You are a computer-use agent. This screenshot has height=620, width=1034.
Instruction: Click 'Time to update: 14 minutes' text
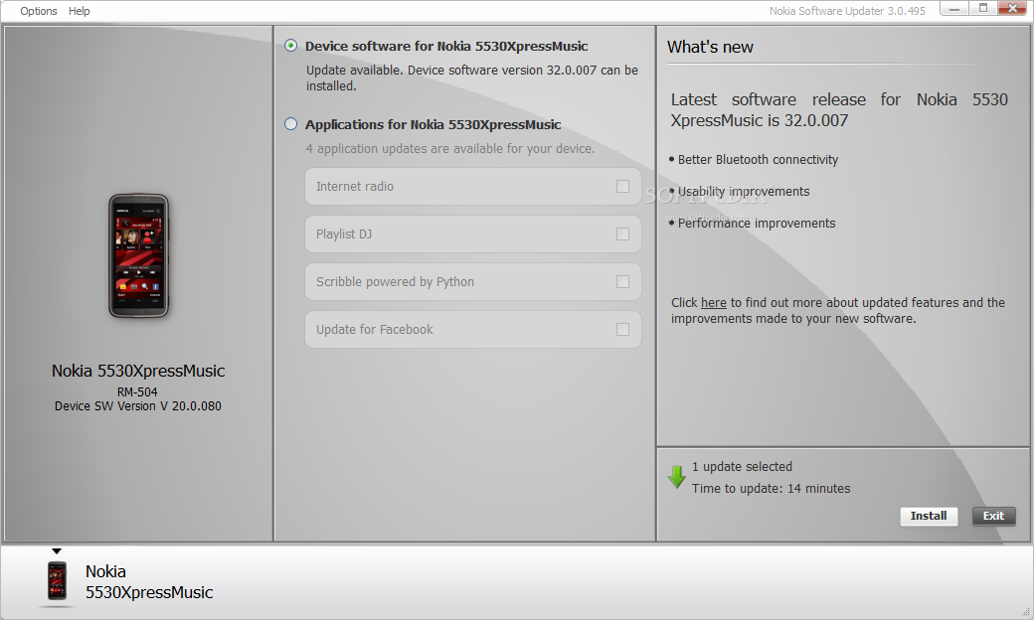771,488
